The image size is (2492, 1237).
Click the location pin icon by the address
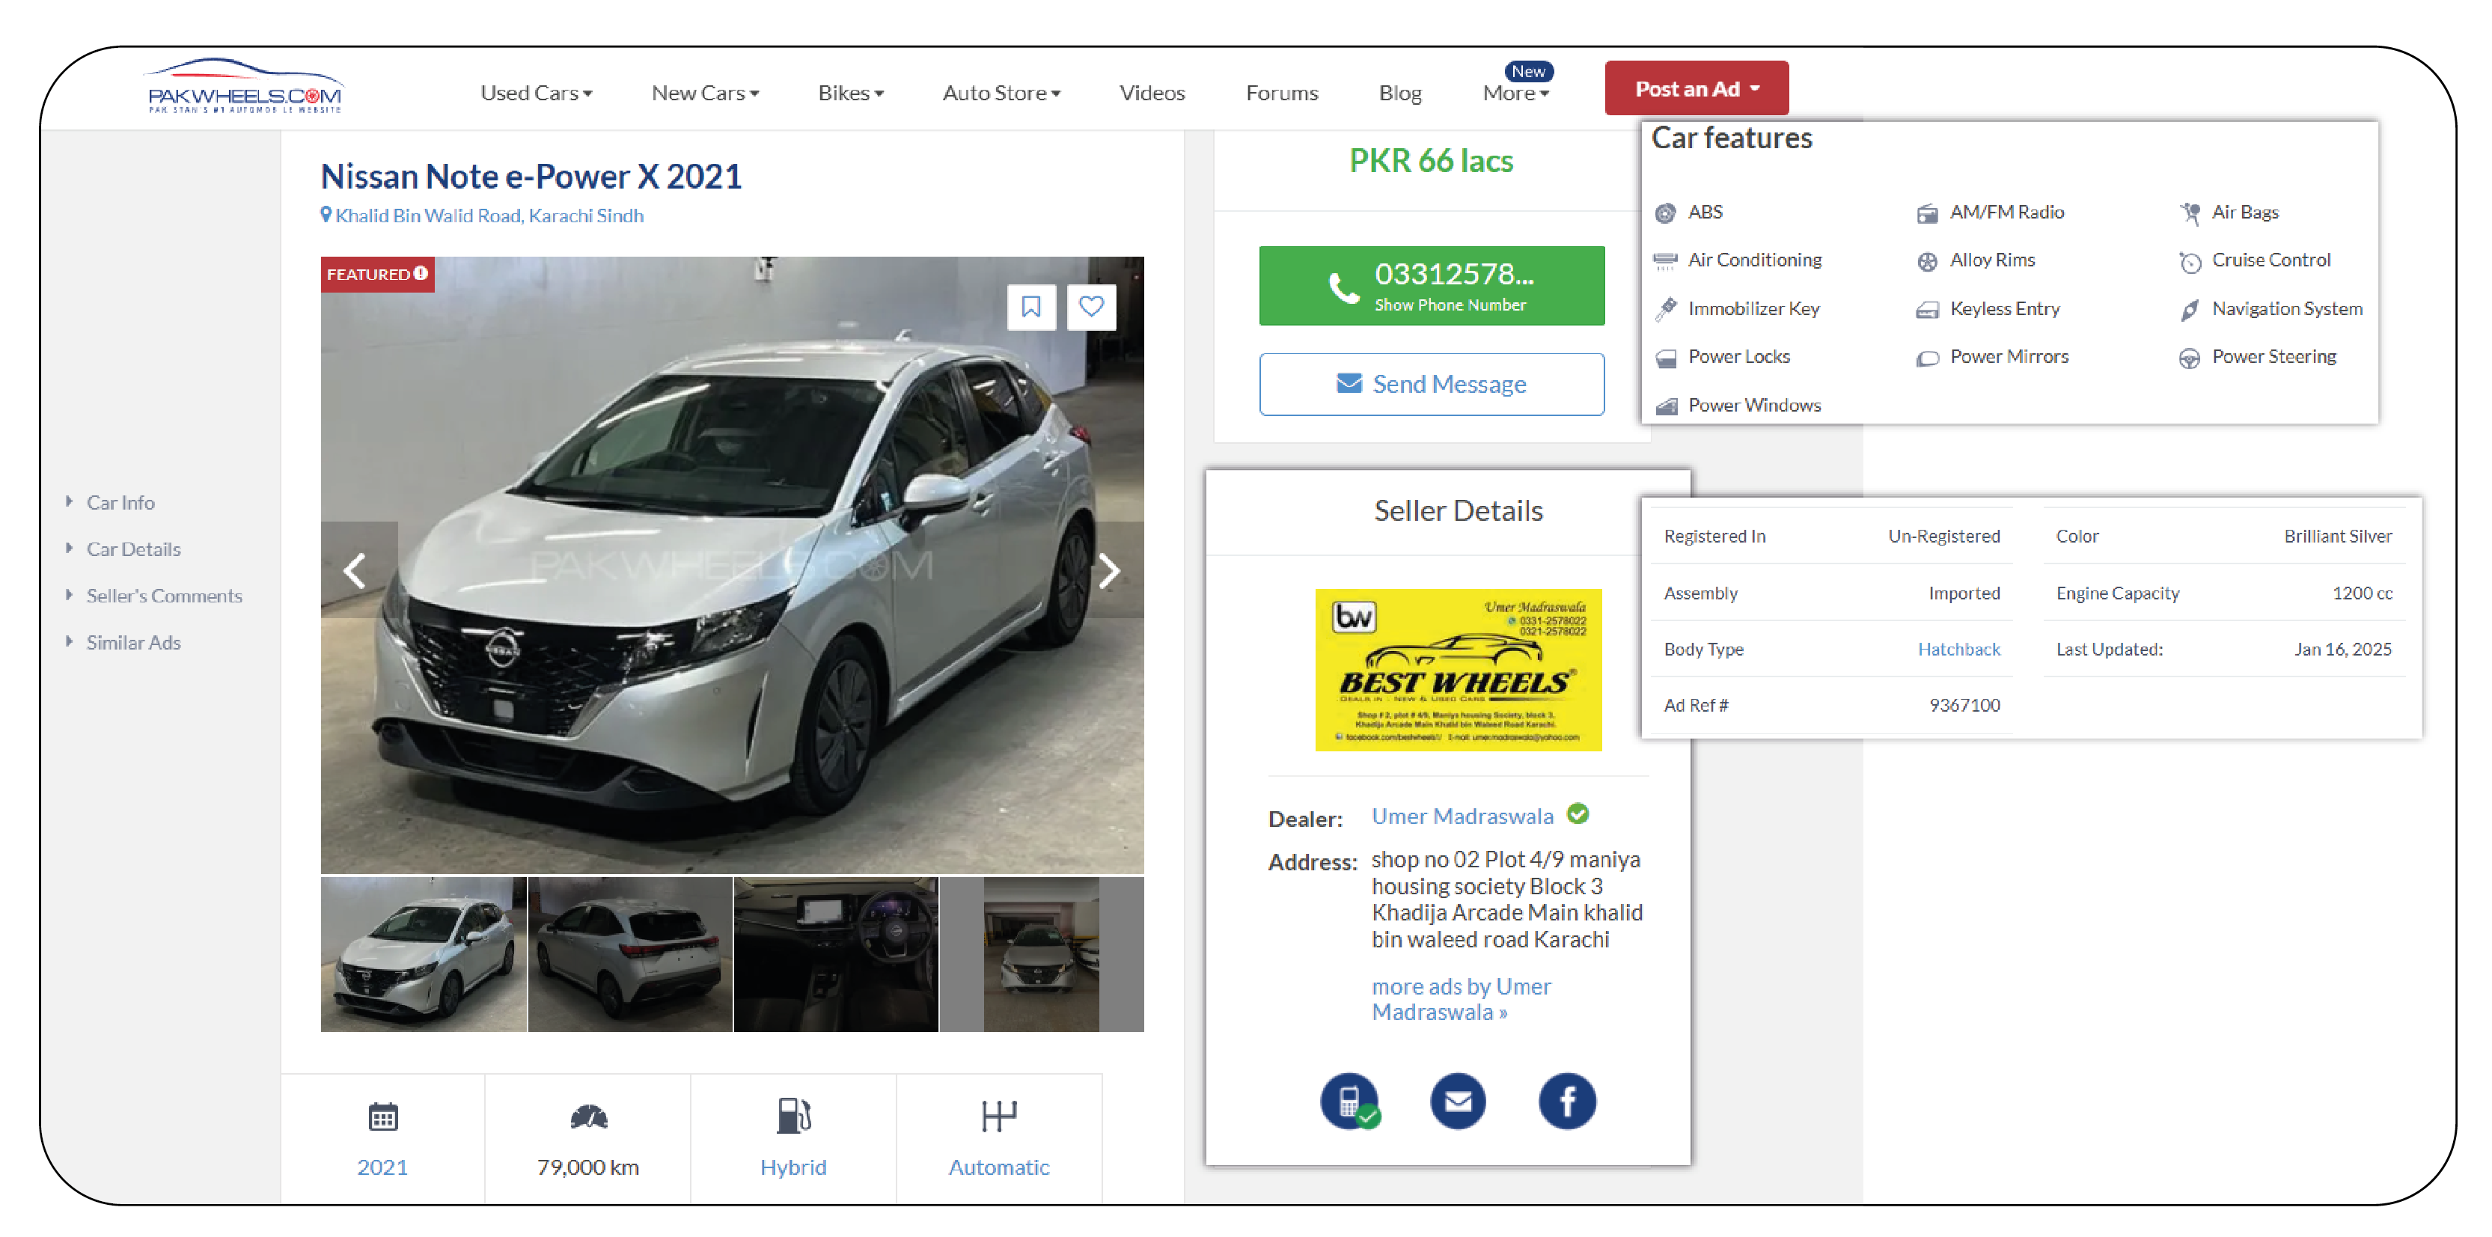tap(326, 215)
